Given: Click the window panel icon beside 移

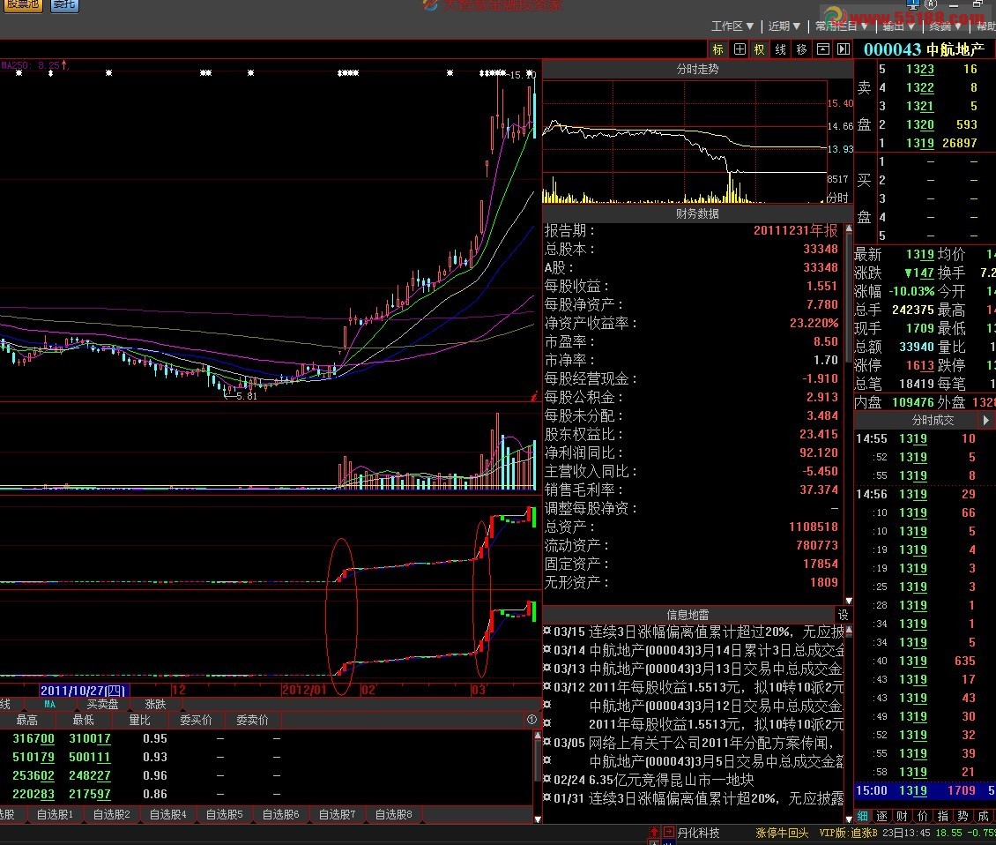Looking at the screenshot, I should click(x=822, y=50).
